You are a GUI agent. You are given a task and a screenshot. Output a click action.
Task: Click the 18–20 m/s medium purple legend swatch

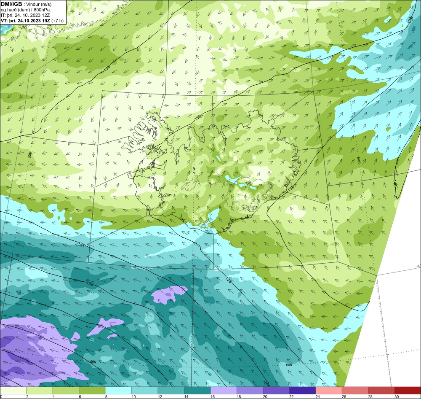250,391
